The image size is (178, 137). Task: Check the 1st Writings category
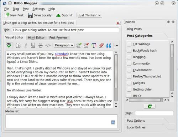(x=129, y=44)
